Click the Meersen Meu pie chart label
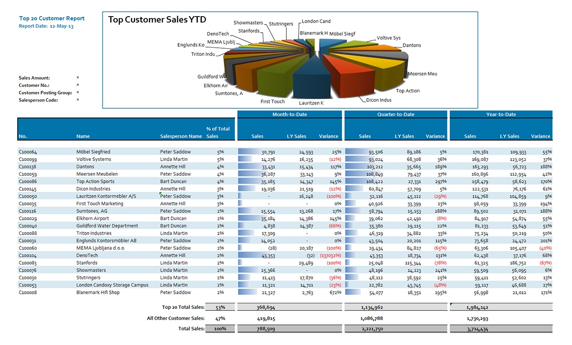The width and height of the screenshot is (572, 345). (422, 74)
